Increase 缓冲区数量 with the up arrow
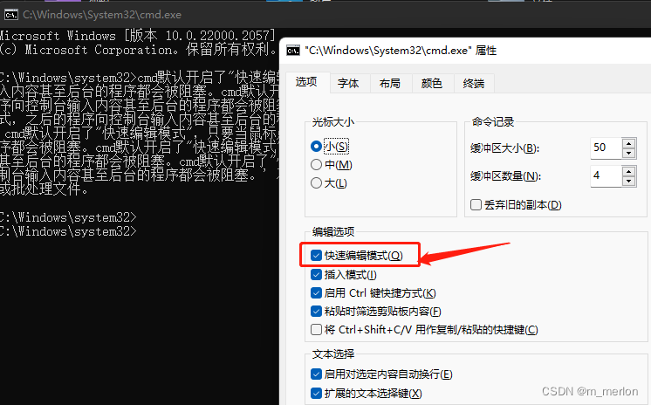Screen dimensions: 651x405 [x=629, y=171]
